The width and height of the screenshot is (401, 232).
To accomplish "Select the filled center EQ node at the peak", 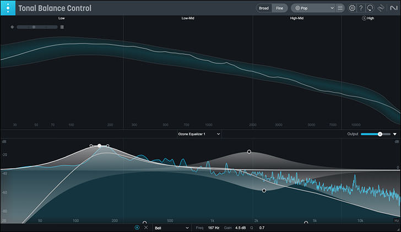I will click(100, 146).
